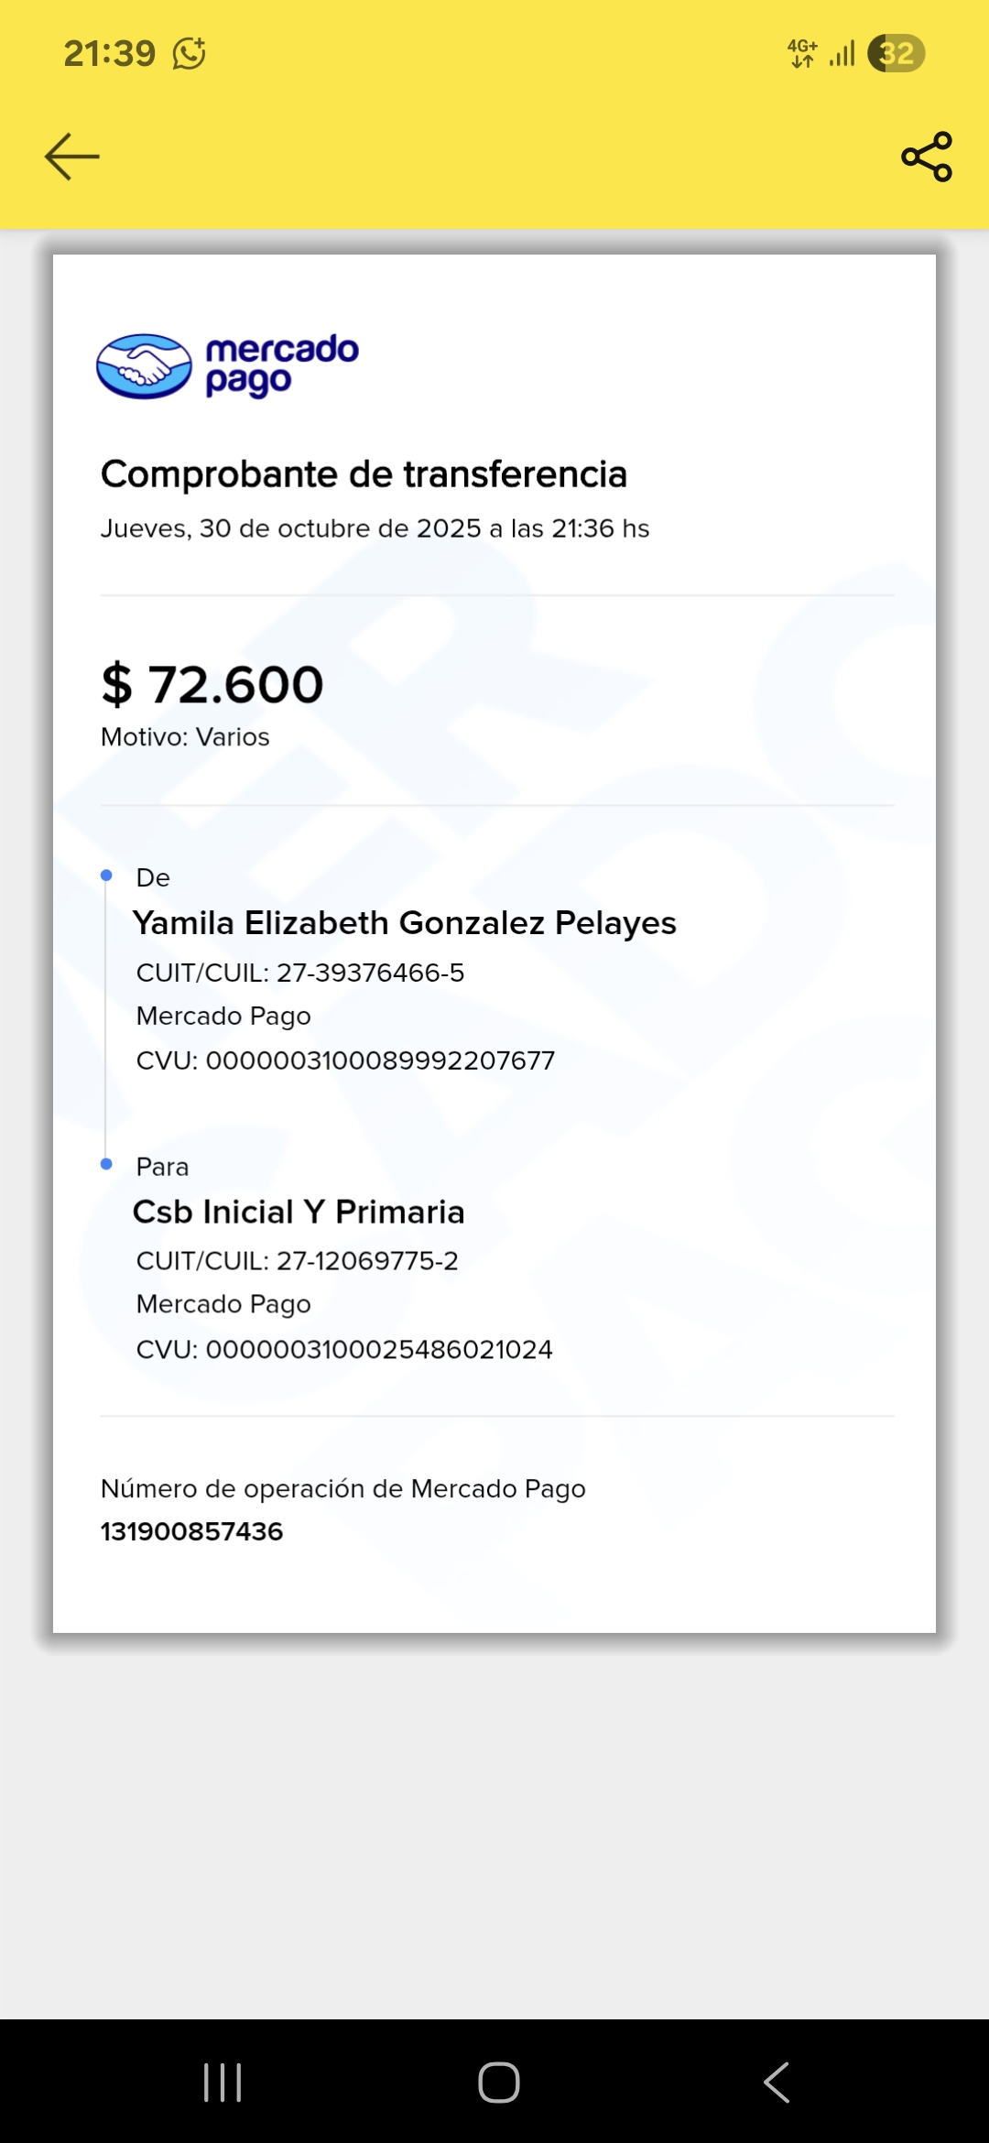Image resolution: width=989 pixels, height=2143 pixels.
Task: Tap the WhatsApp status bar icon
Action: click(x=190, y=53)
